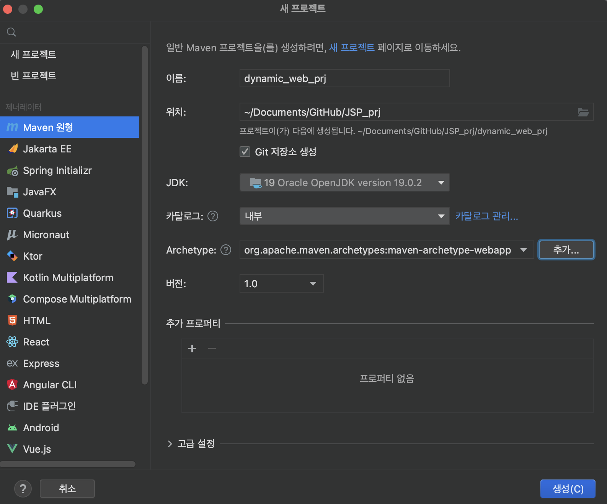The width and height of the screenshot is (607, 504).
Task: Select Jakarta EE generator
Action: pyautogui.click(x=70, y=149)
